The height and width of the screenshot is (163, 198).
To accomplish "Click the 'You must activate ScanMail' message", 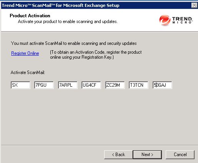I will (x=74, y=43).
